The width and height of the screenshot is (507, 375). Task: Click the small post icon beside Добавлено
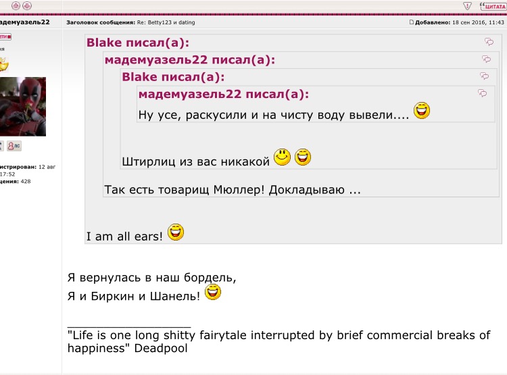[412, 22]
